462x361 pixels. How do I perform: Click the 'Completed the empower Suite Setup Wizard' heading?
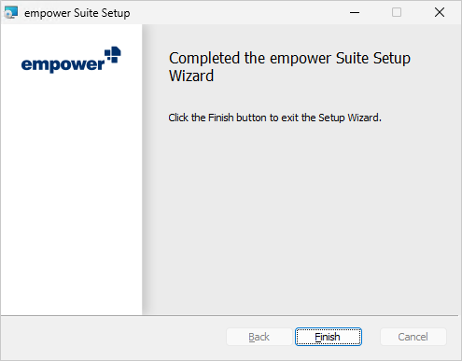point(289,66)
